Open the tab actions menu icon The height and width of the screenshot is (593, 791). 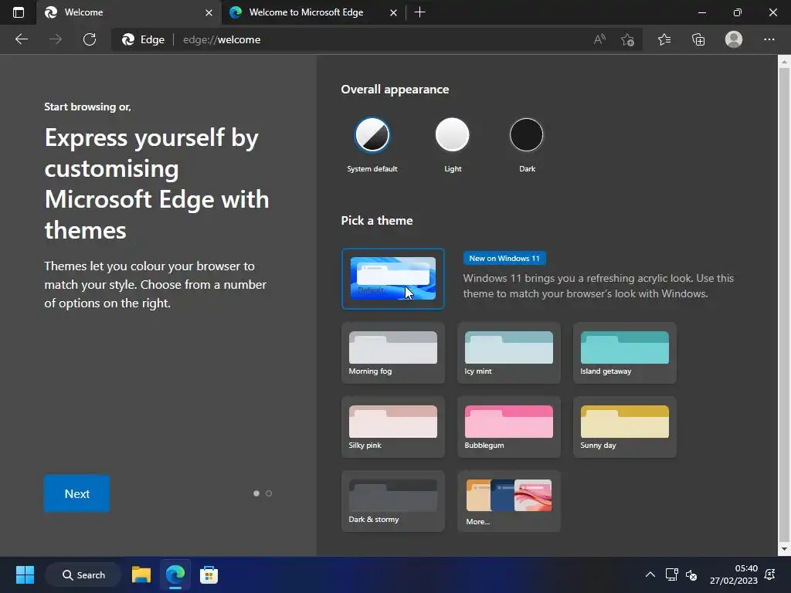(x=19, y=12)
